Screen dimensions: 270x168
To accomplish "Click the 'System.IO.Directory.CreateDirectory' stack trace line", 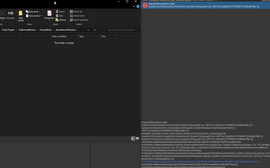I will tap(197, 139).
